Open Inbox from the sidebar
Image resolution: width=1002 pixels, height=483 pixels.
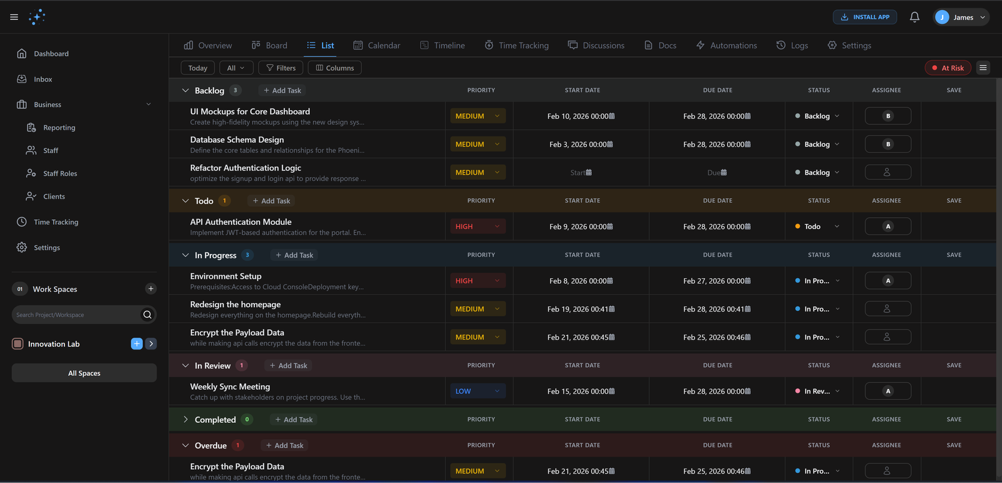tap(43, 80)
